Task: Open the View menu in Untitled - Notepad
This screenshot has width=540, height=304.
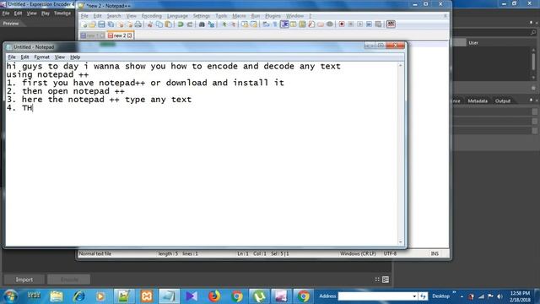Action: point(60,57)
